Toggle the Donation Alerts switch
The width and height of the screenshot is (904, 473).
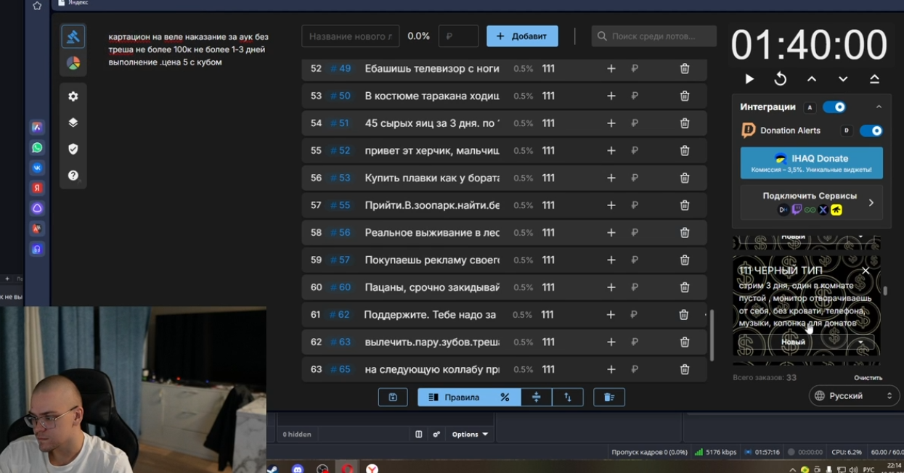click(x=871, y=131)
